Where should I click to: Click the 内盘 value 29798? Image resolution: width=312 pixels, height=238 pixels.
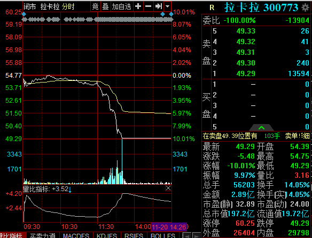click(299, 233)
